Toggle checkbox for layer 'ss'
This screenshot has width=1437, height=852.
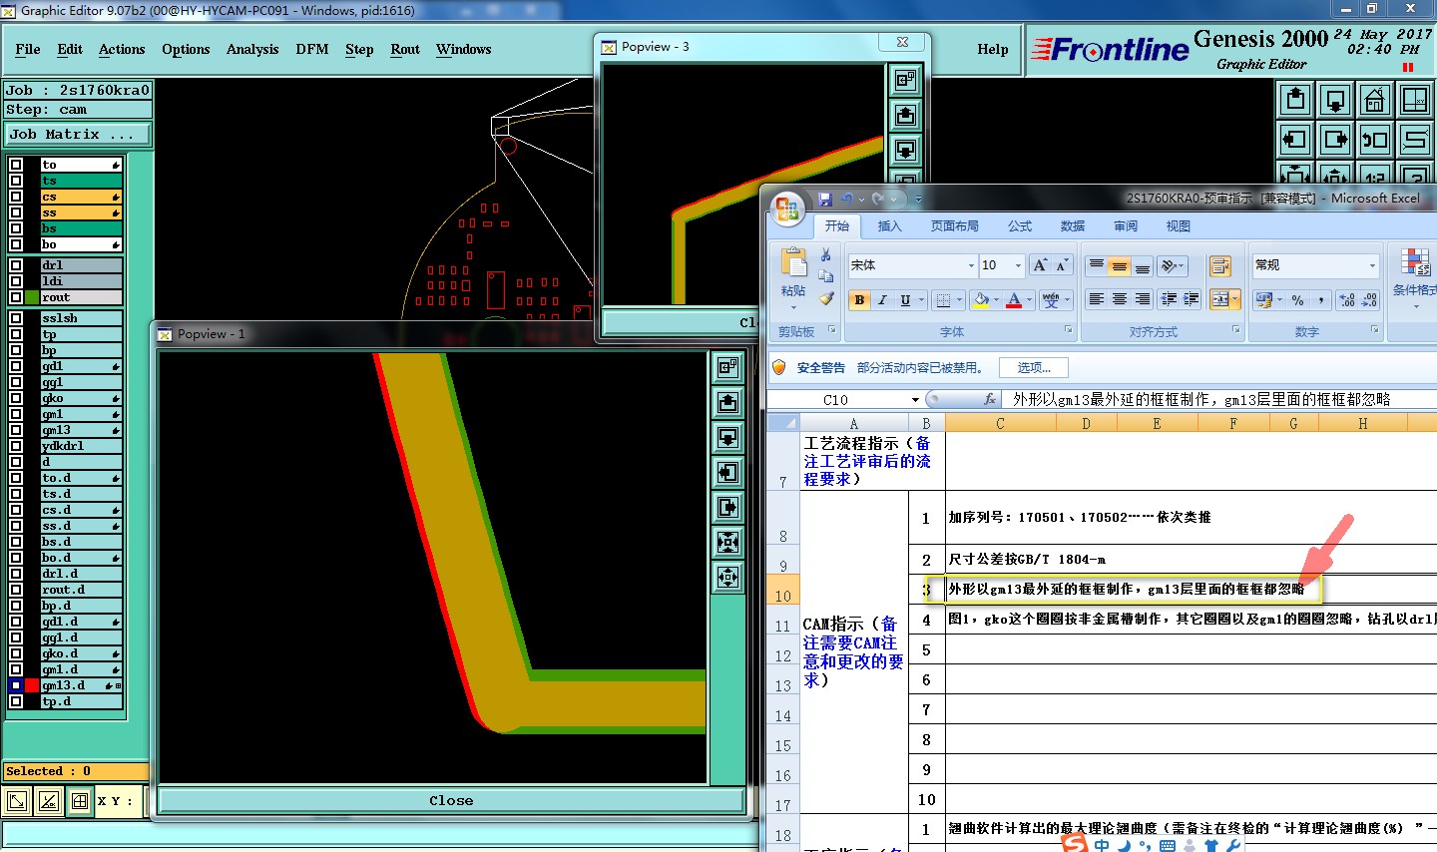[16, 213]
